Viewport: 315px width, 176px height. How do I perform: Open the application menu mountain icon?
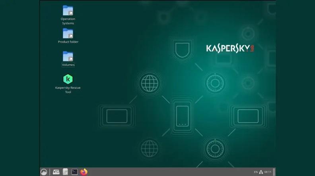point(44,172)
